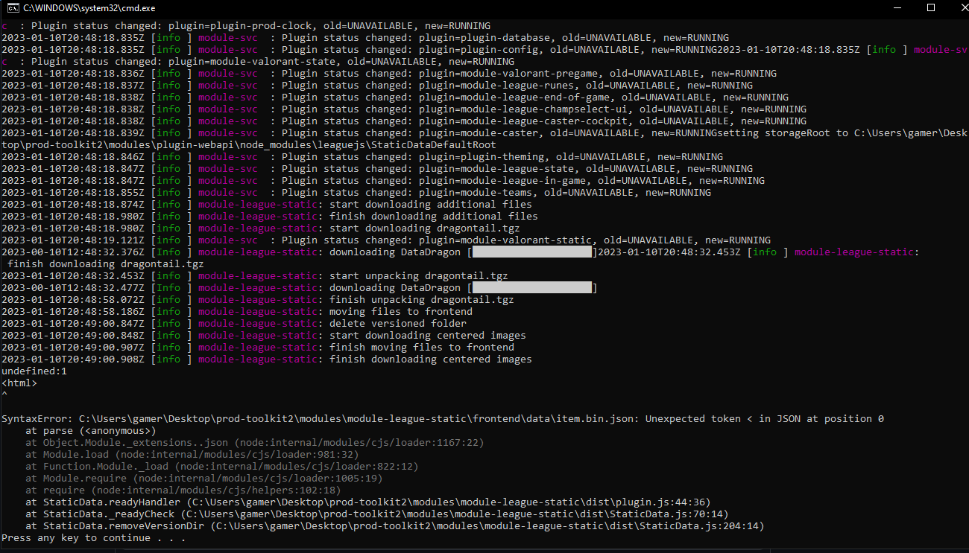This screenshot has width=969, height=553.
Task: Click the minimize window icon
Action: [x=897, y=8]
